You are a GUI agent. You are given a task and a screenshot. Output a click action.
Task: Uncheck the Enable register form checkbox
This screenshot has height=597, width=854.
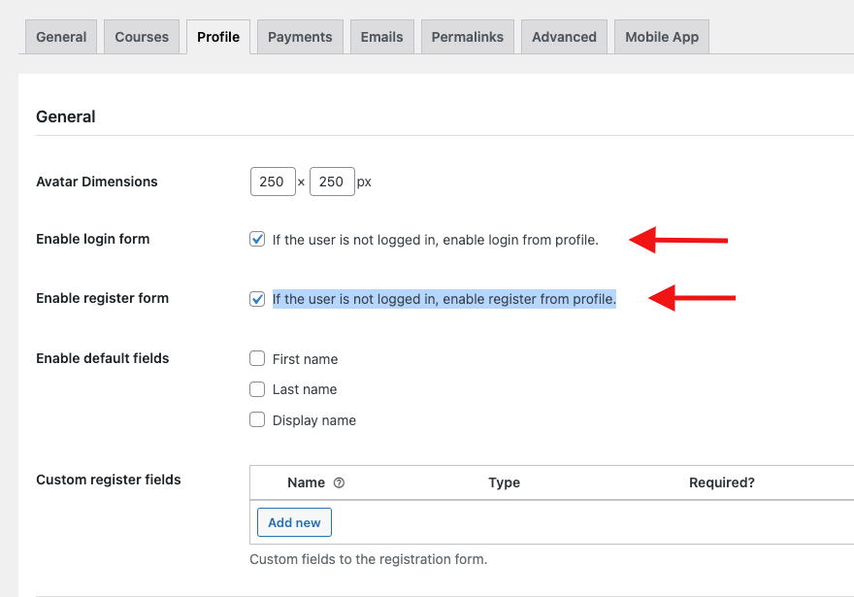[257, 299]
